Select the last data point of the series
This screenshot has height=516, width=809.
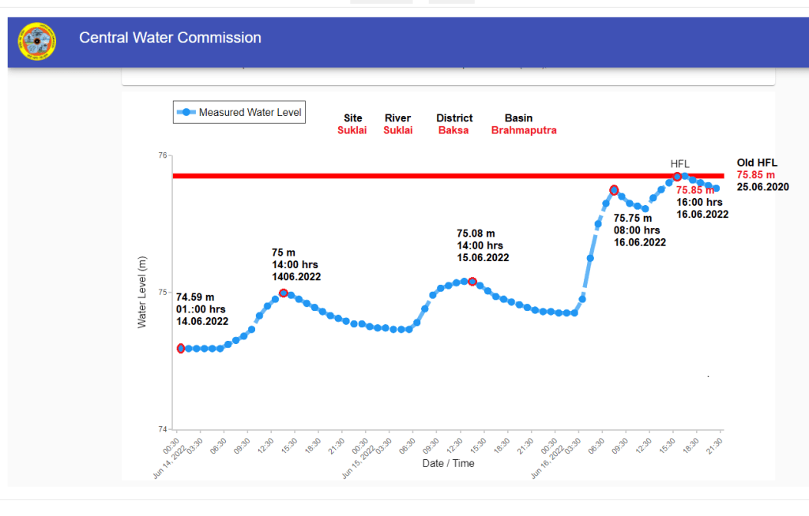(x=717, y=188)
